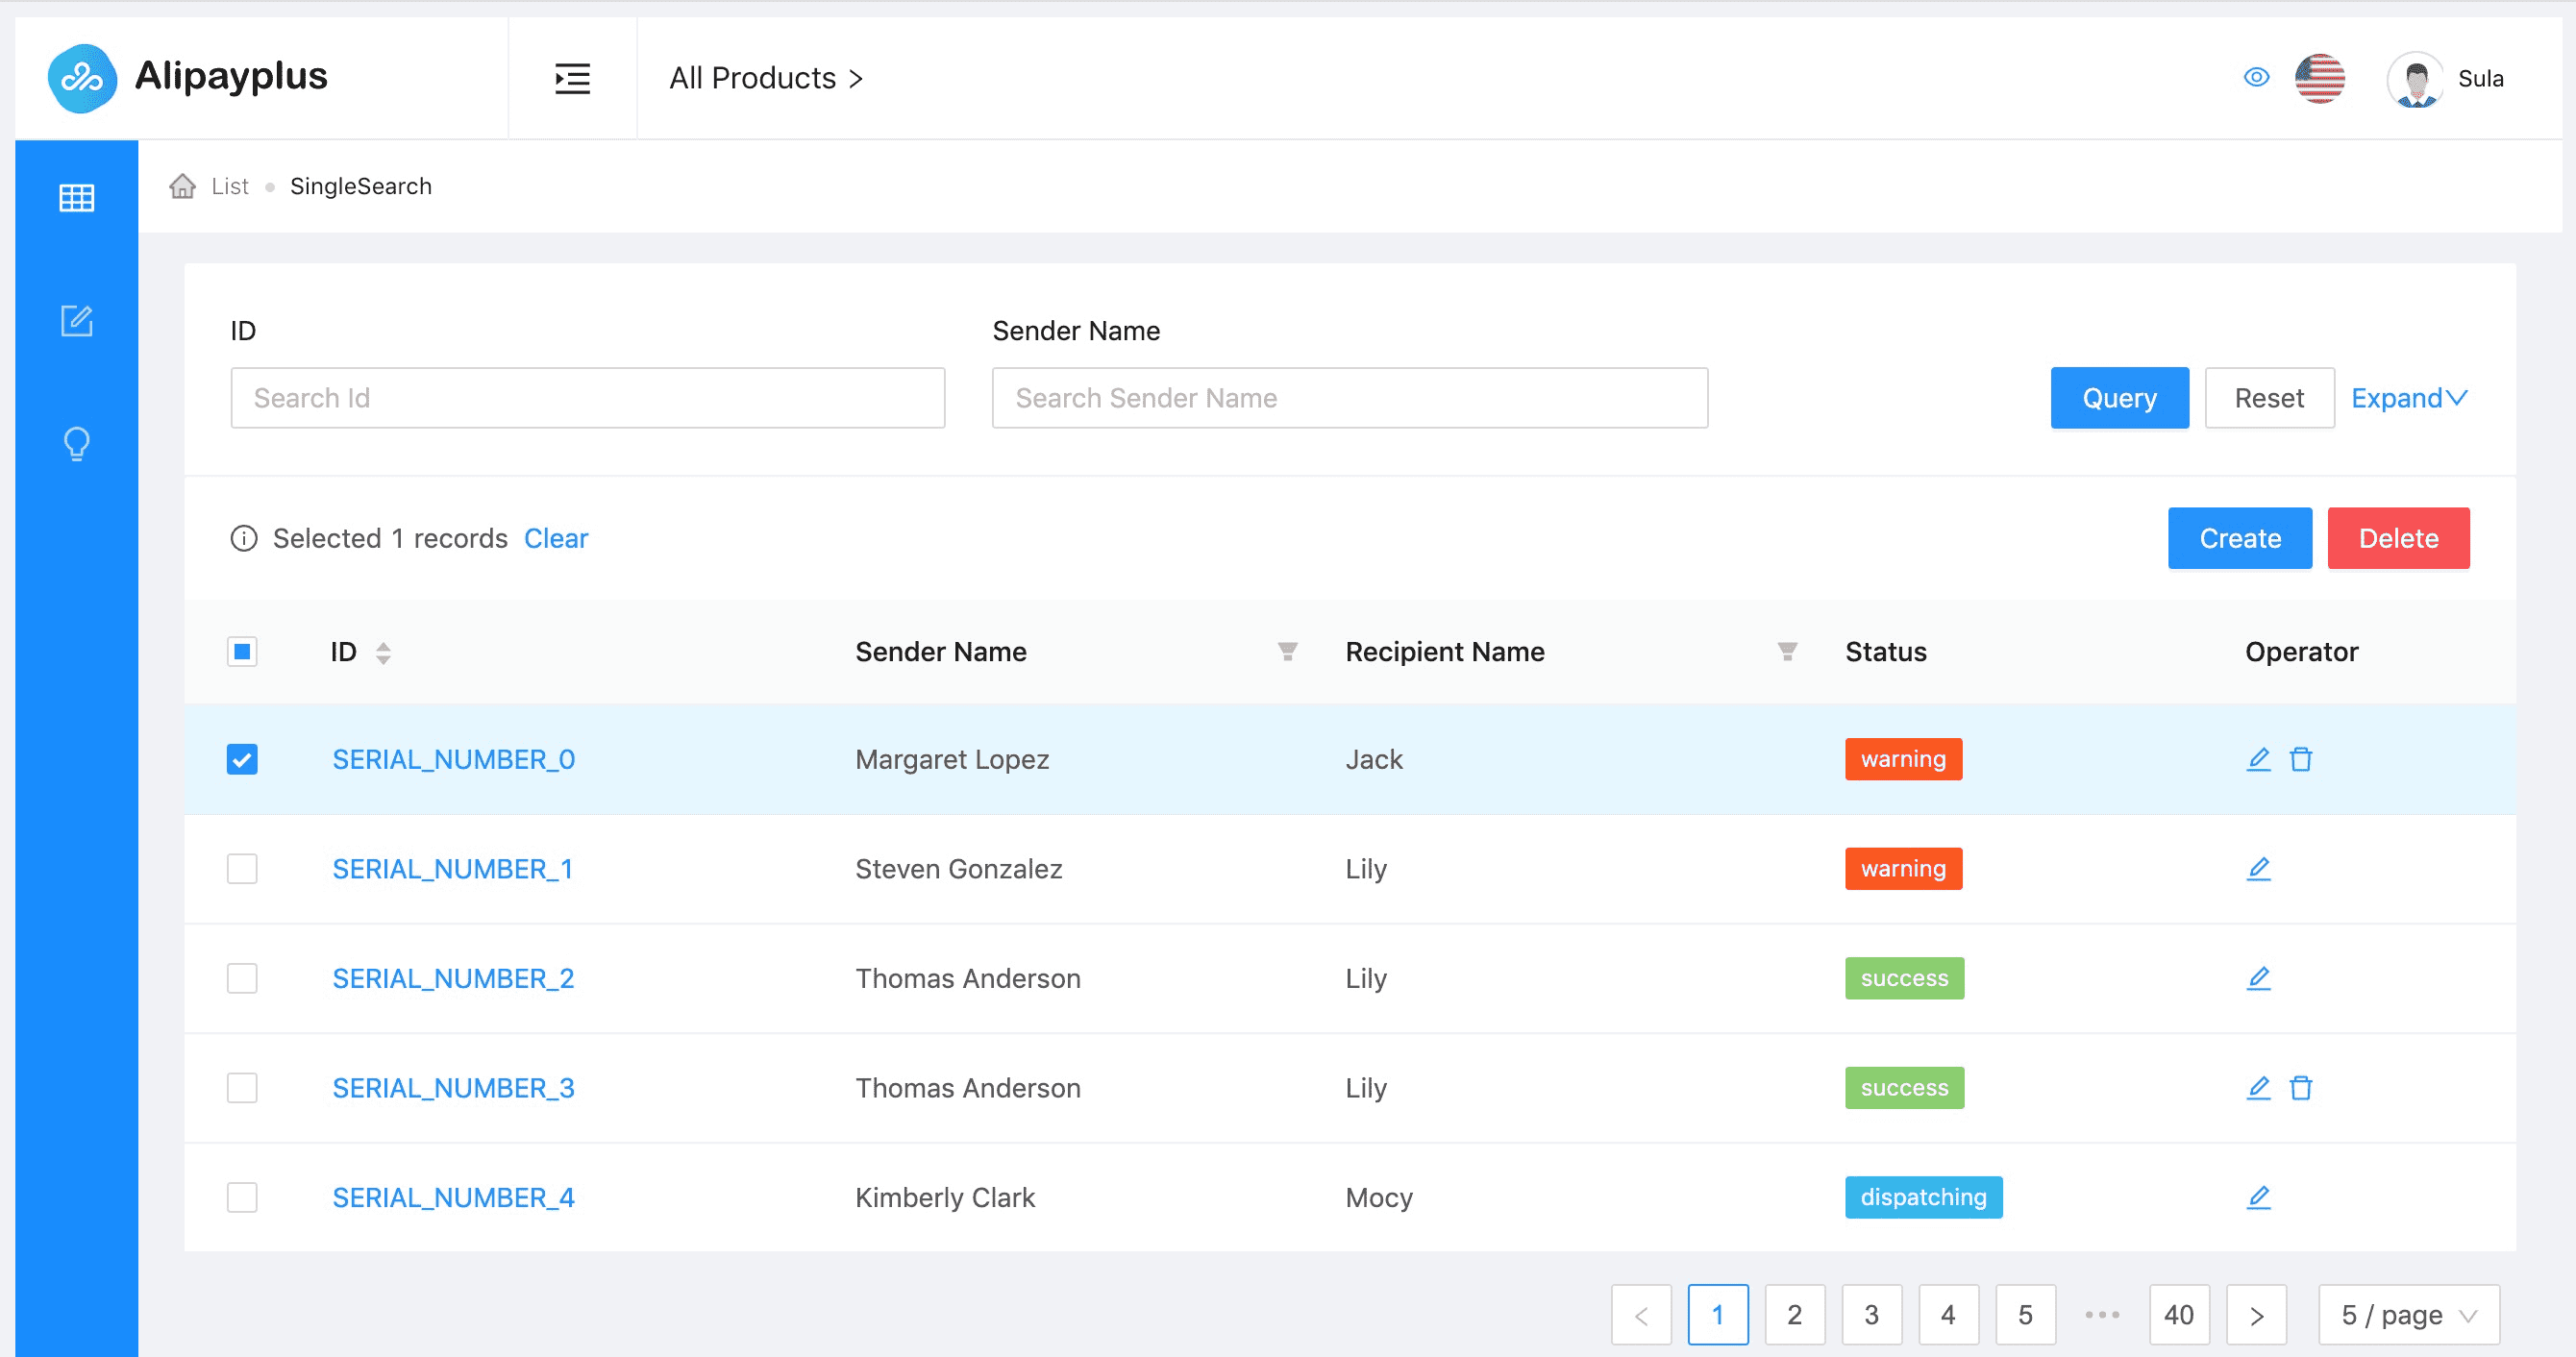Click the lightbulb icon in sidebar
Screen dimensions: 2576x1357
(x=76, y=443)
